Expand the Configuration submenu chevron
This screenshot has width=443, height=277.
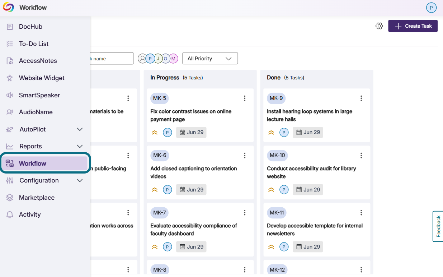[x=80, y=180]
